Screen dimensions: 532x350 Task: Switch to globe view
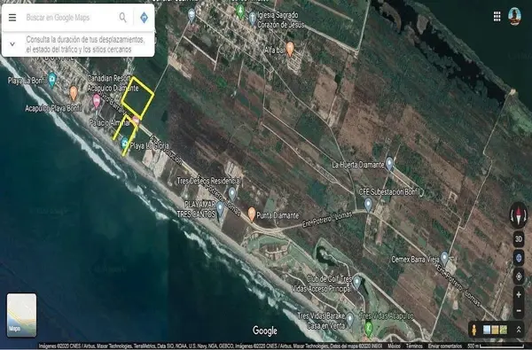(519, 258)
